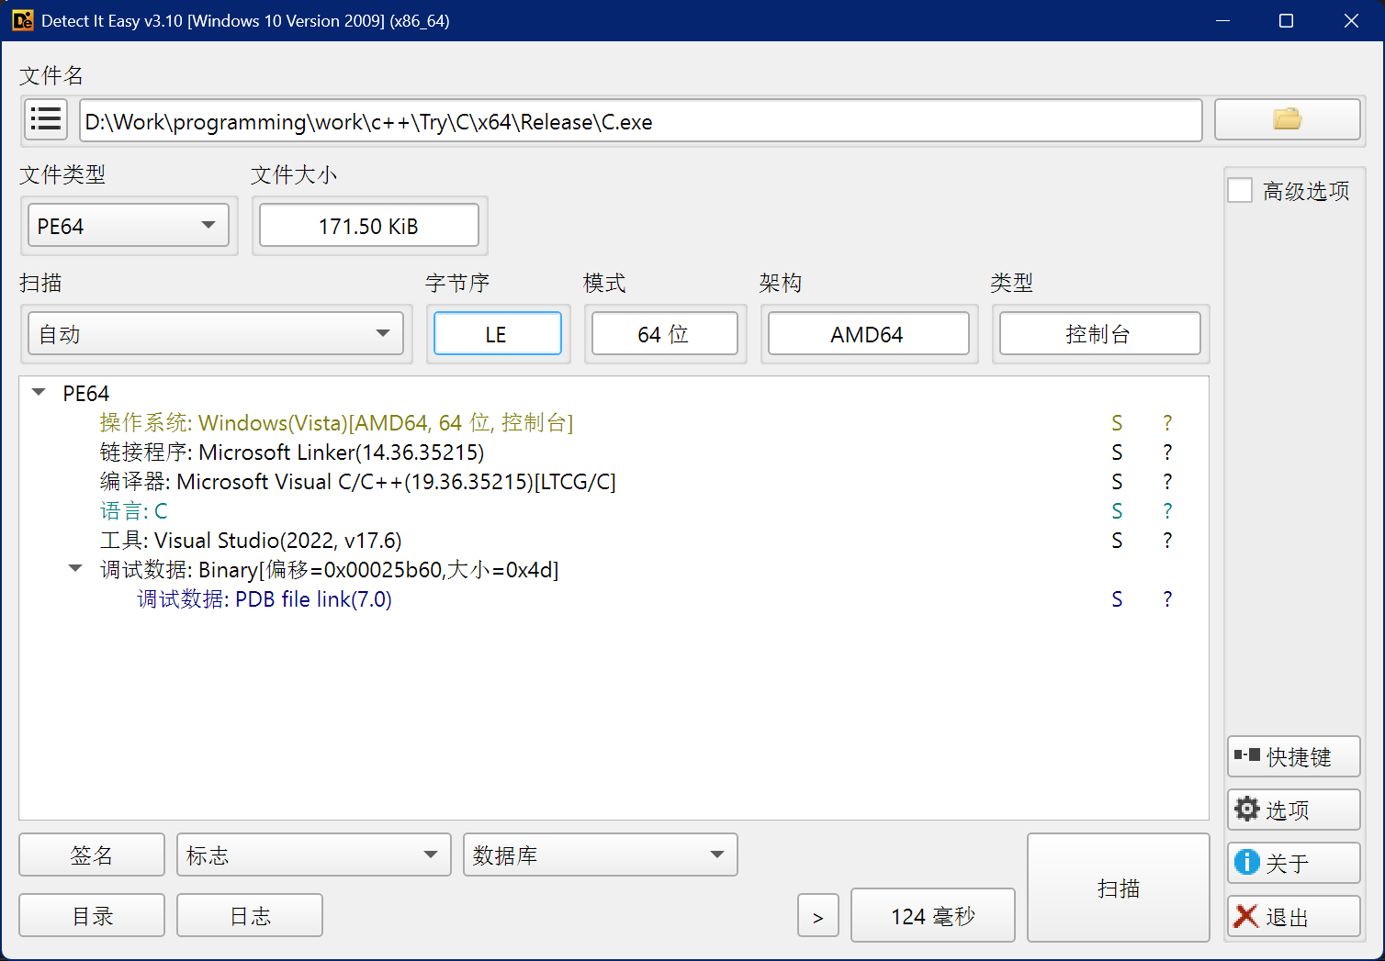This screenshot has height=961, width=1385.
Task: Click the 签名 button
Action: click(x=92, y=855)
